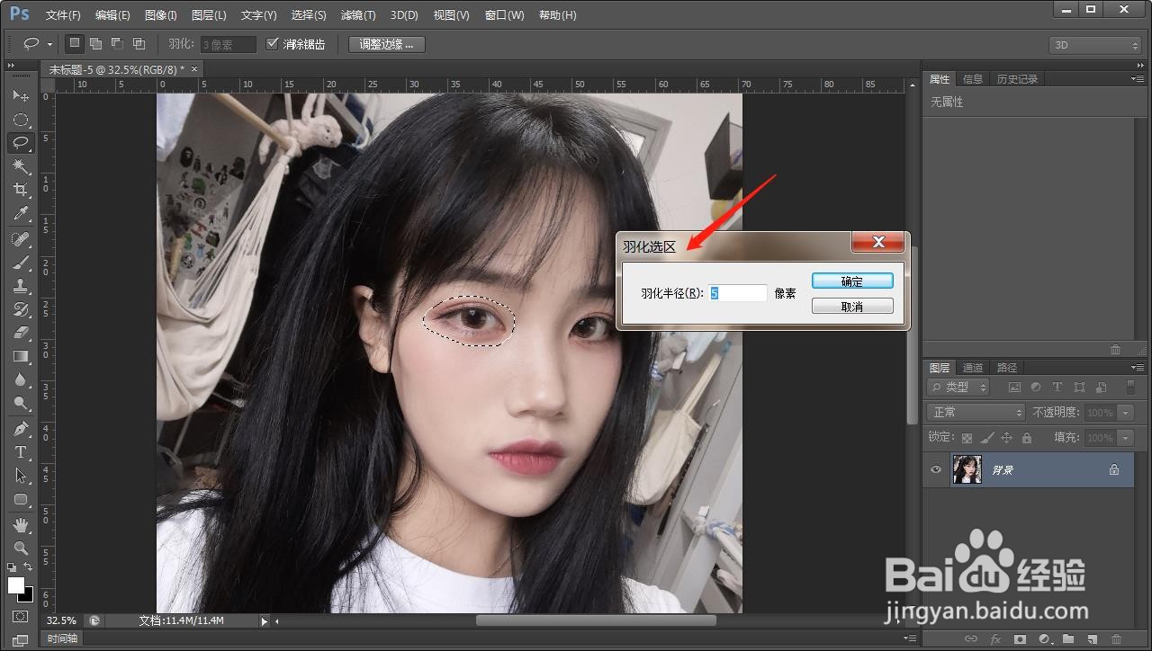1152x651 pixels.
Task: Select the Move tool
Action: 21,95
